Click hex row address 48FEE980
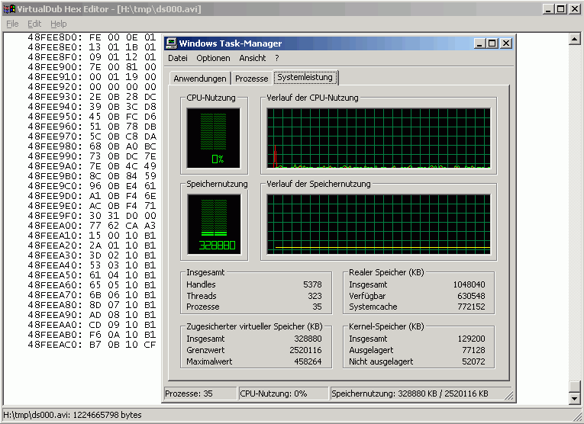The height and width of the screenshot is (424, 584). [55, 146]
